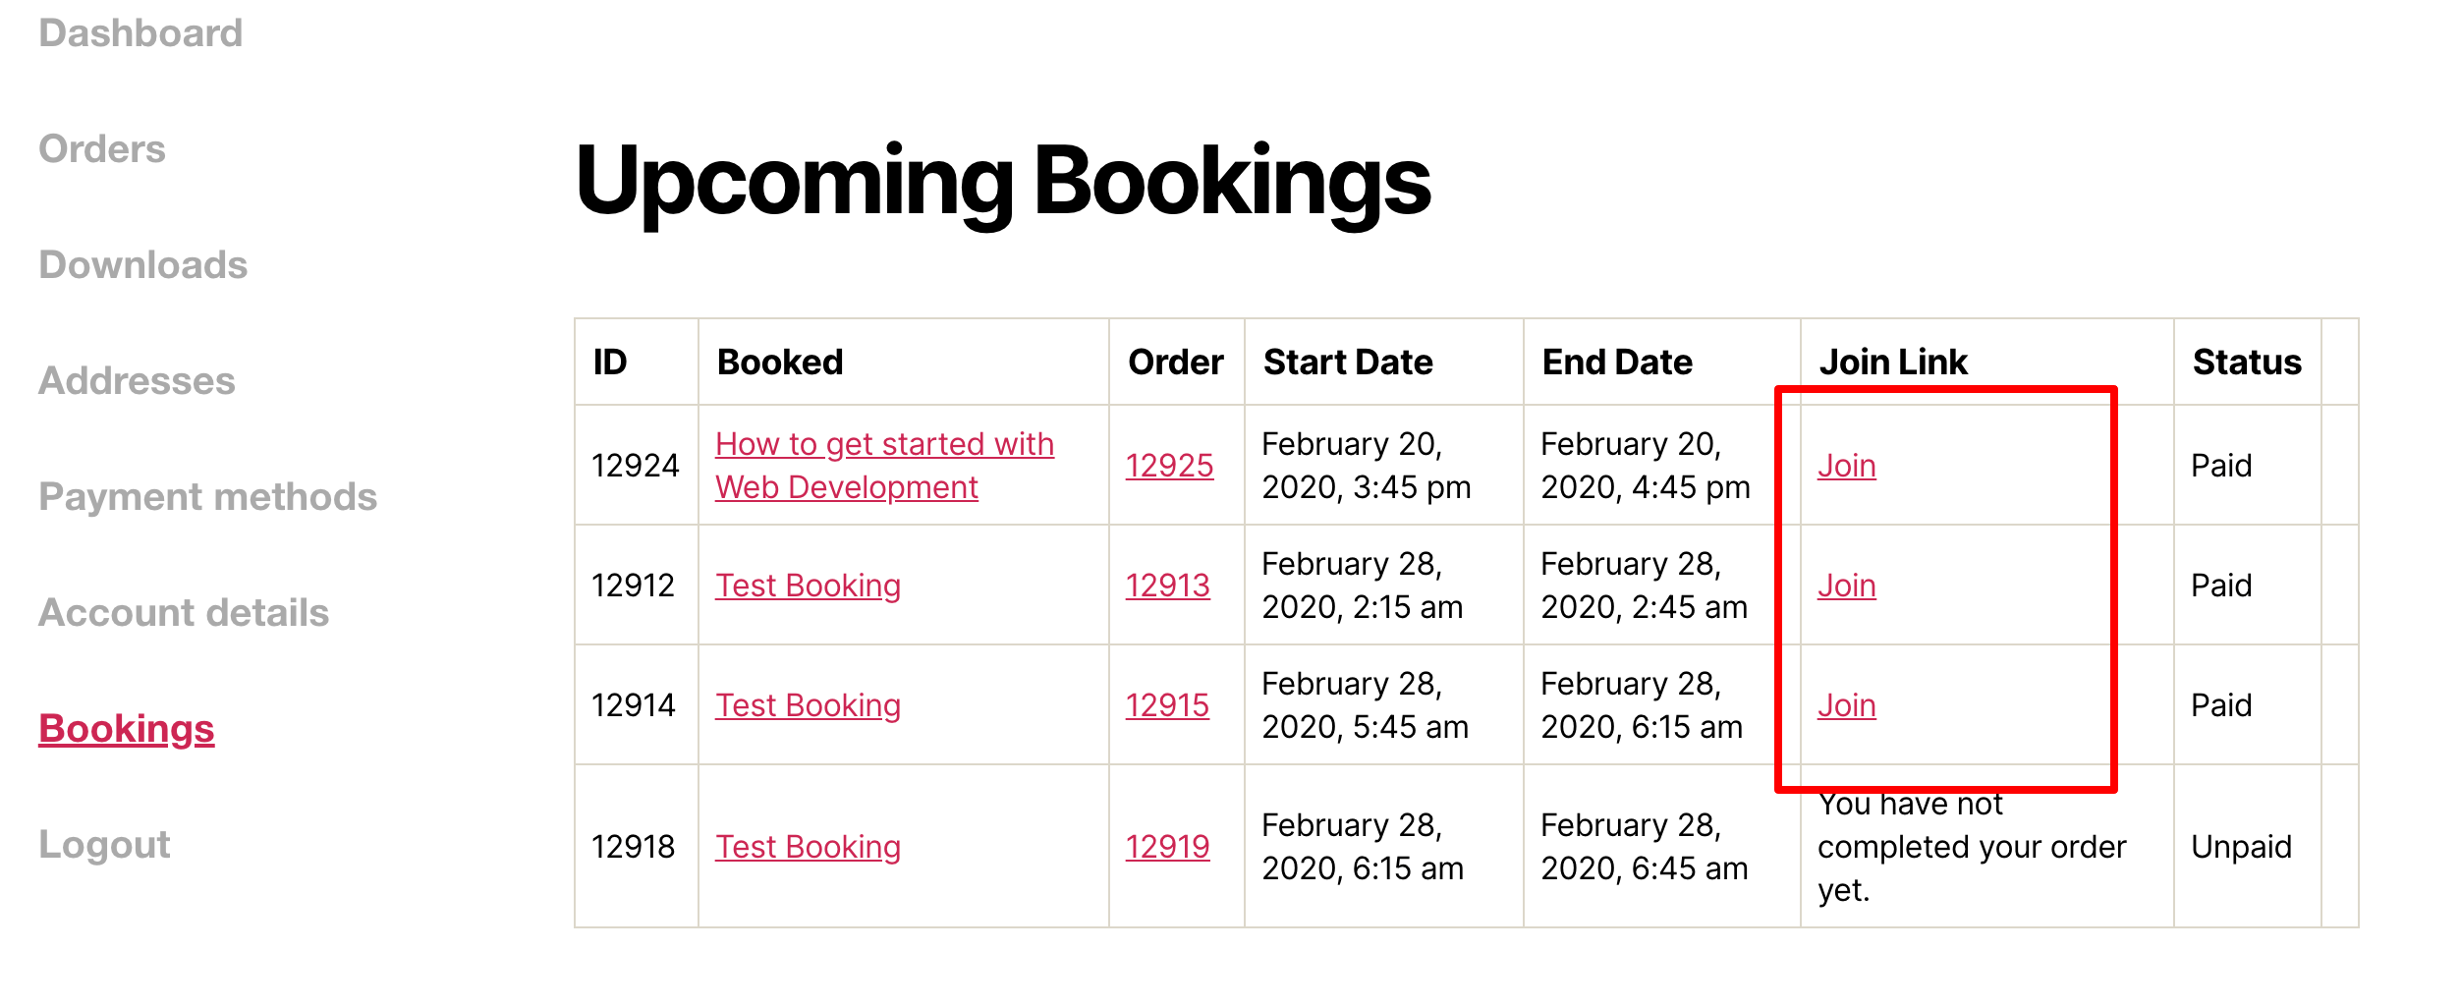View unpaid order 12919
The width and height of the screenshot is (2460, 1006).
pos(1167,847)
